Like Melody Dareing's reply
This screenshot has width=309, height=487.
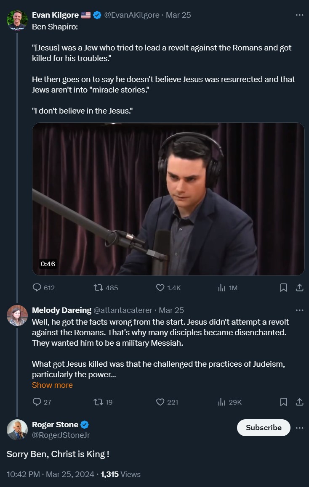click(x=160, y=402)
